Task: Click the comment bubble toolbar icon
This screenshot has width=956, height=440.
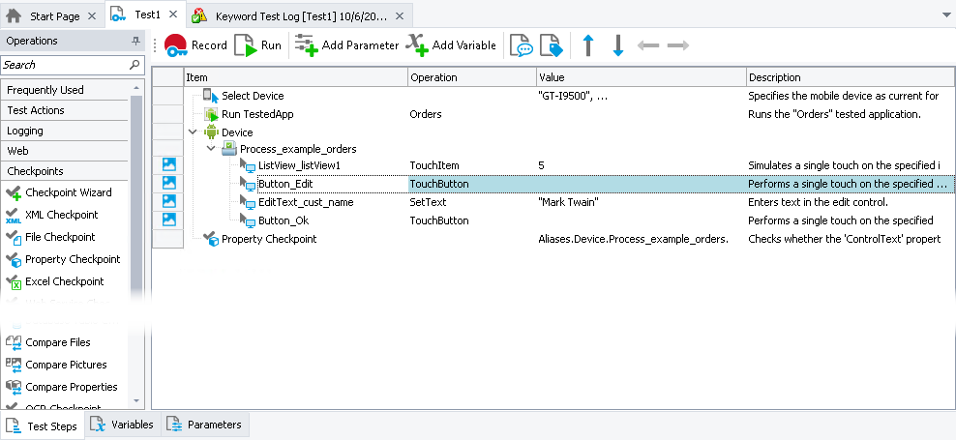Action: (521, 44)
